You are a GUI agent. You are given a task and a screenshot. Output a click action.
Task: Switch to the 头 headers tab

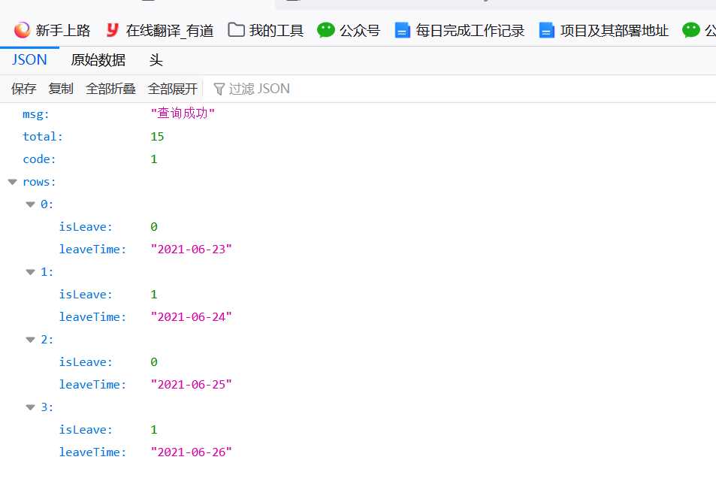click(x=156, y=60)
